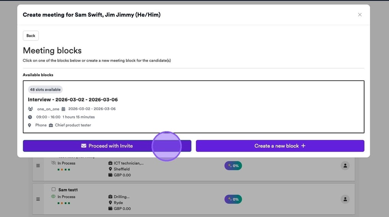Click briefcase icon beside Chief product tester

51,125
